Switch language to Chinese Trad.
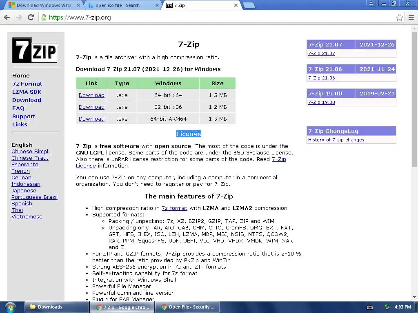418x313 pixels. tap(30, 158)
